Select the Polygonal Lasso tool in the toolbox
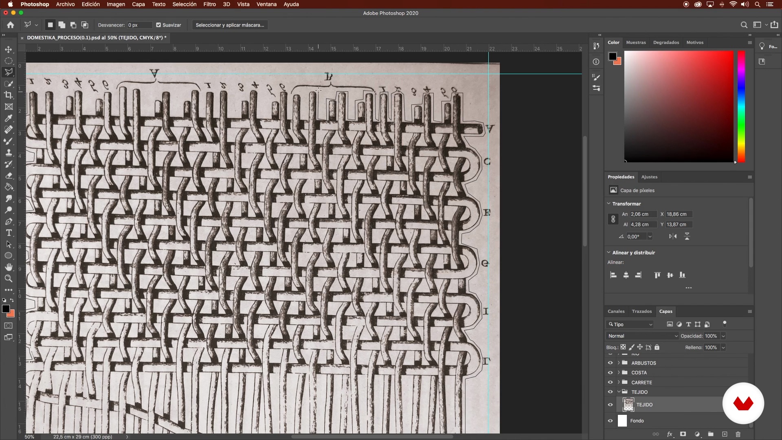Viewport: 782px width, 440px height. (9, 72)
